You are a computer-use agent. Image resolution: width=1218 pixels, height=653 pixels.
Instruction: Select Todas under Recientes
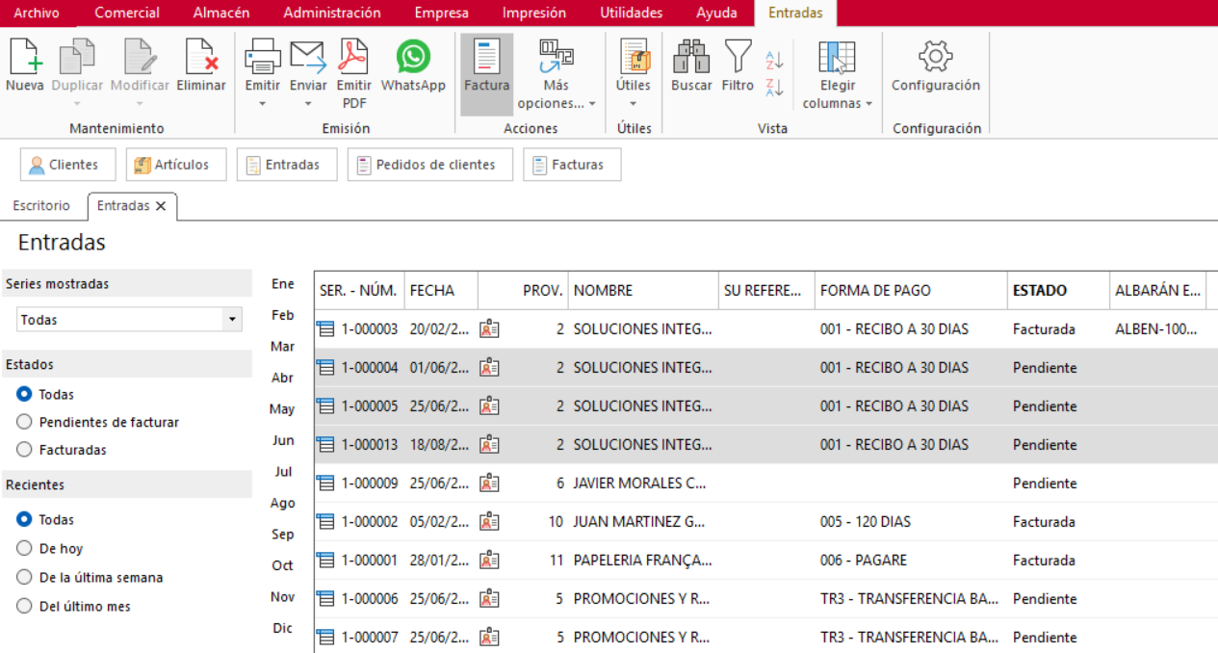point(25,520)
